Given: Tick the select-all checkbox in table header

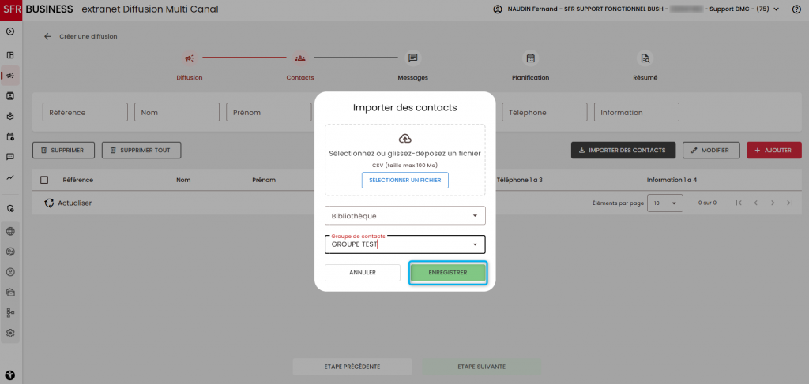Looking at the screenshot, I should point(44,180).
